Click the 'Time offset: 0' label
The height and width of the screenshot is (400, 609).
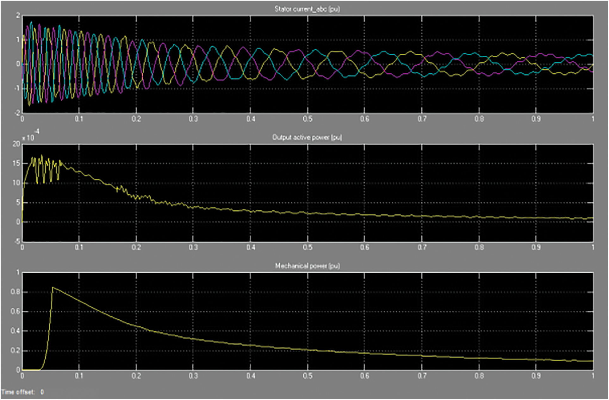(22, 392)
